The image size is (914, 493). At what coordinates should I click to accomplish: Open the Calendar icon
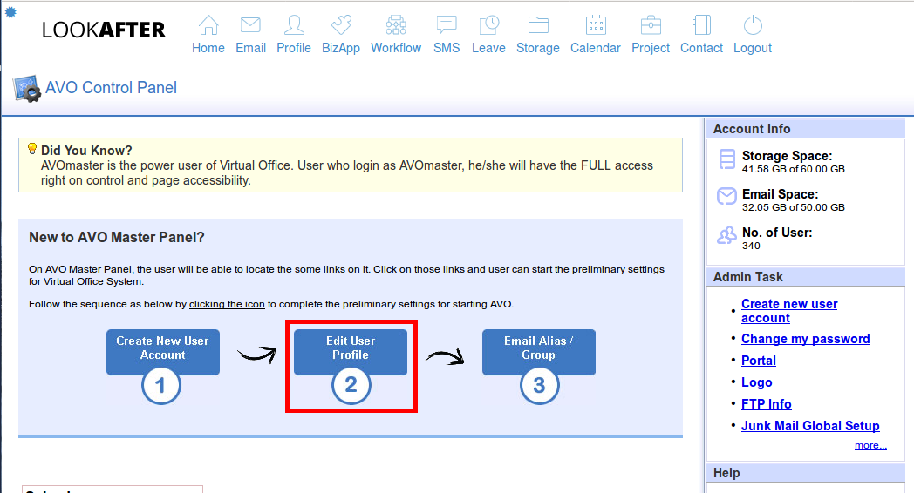pyautogui.click(x=596, y=25)
